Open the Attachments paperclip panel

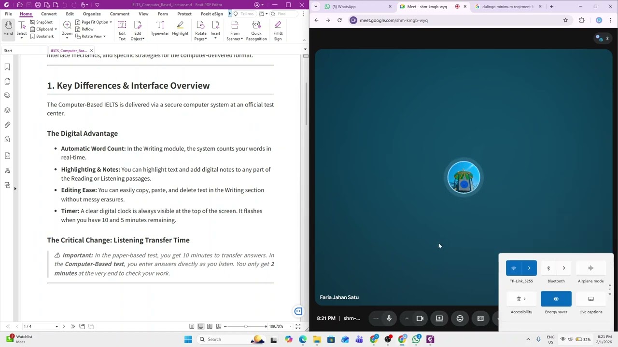coord(7,125)
